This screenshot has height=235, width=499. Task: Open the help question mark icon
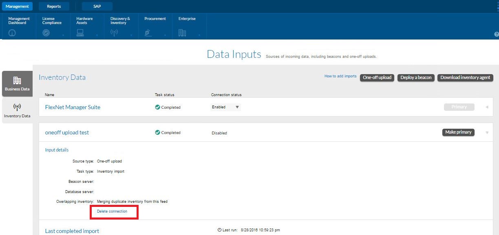(x=496, y=35)
